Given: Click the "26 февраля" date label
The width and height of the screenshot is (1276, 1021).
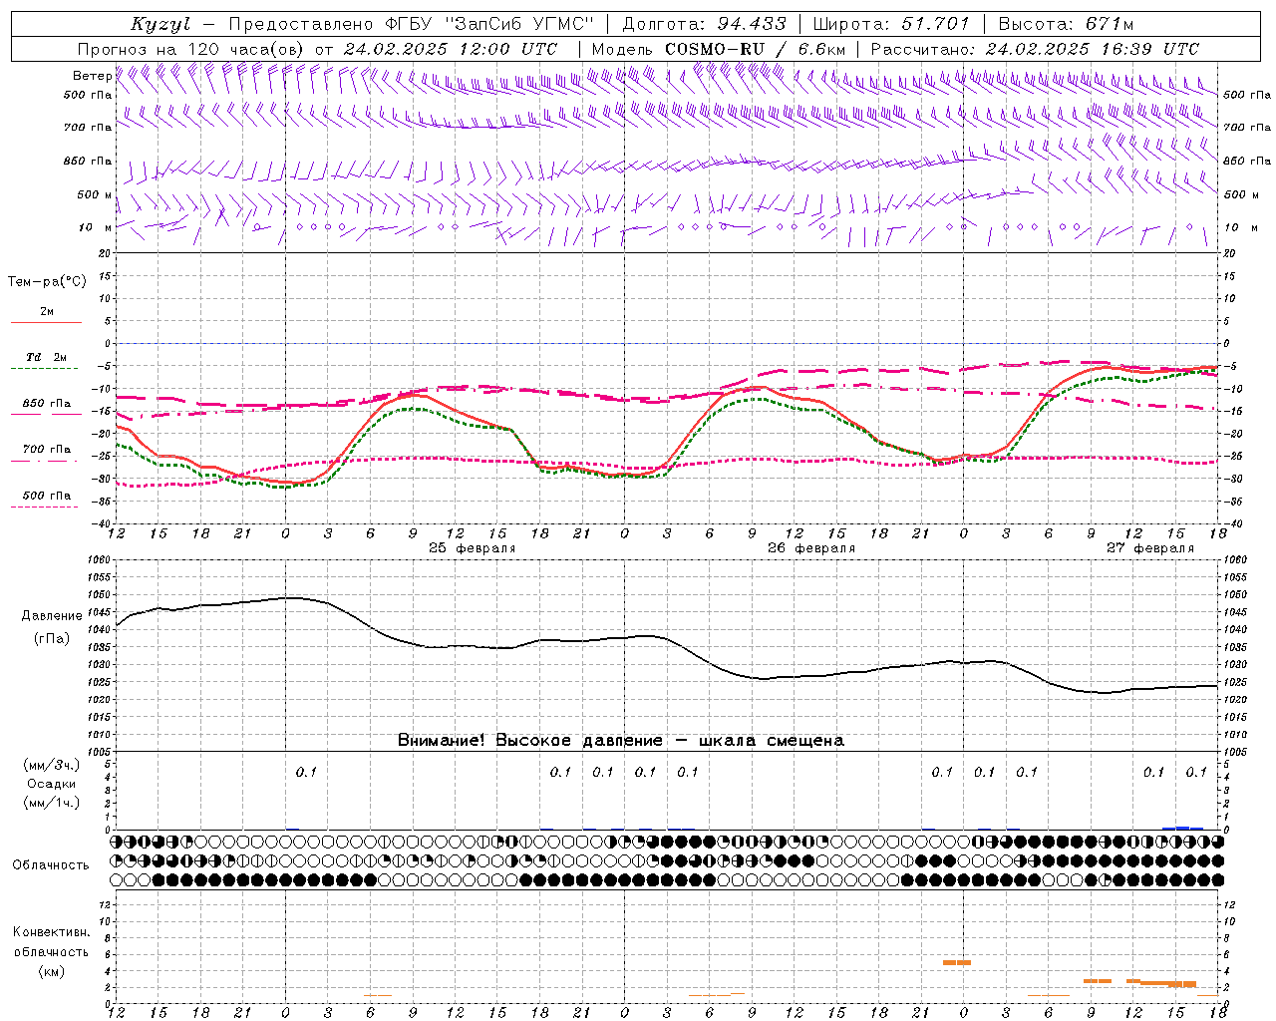Looking at the screenshot, I should tap(811, 548).
